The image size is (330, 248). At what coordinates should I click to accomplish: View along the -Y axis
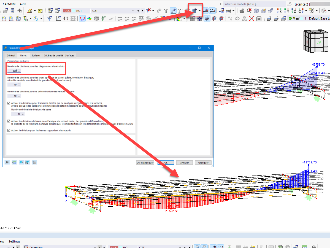tap(286, 10)
